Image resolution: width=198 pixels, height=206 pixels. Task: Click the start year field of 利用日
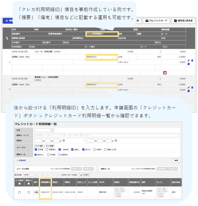(38, 141)
